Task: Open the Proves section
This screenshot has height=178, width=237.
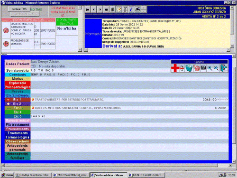Action: tap(18, 91)
